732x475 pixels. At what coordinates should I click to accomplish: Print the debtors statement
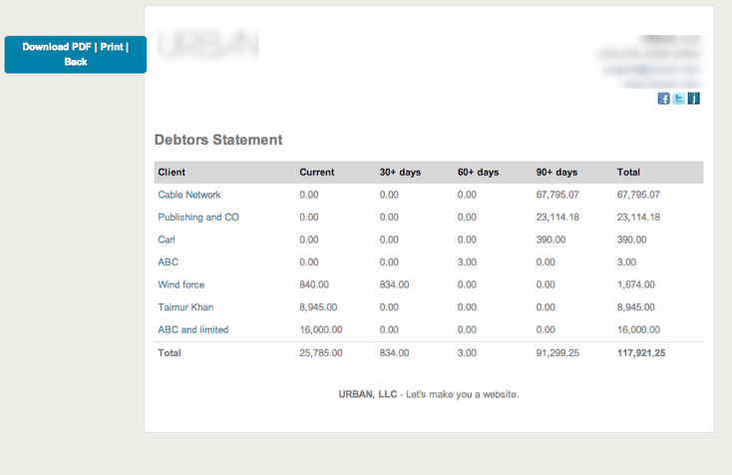[112, 47]
